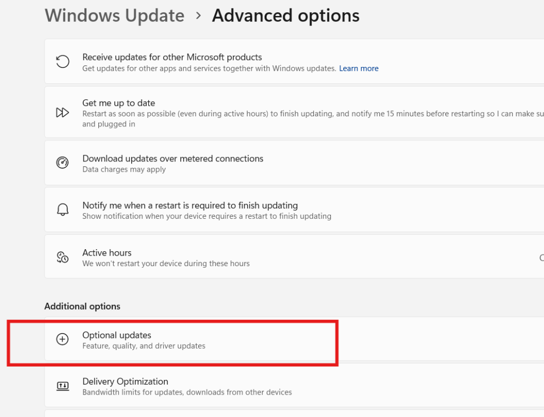Image resolution: width=544 pixels, height=417 pixels.
Task: Navigate back to Windows Update
Action: (114, 15)
